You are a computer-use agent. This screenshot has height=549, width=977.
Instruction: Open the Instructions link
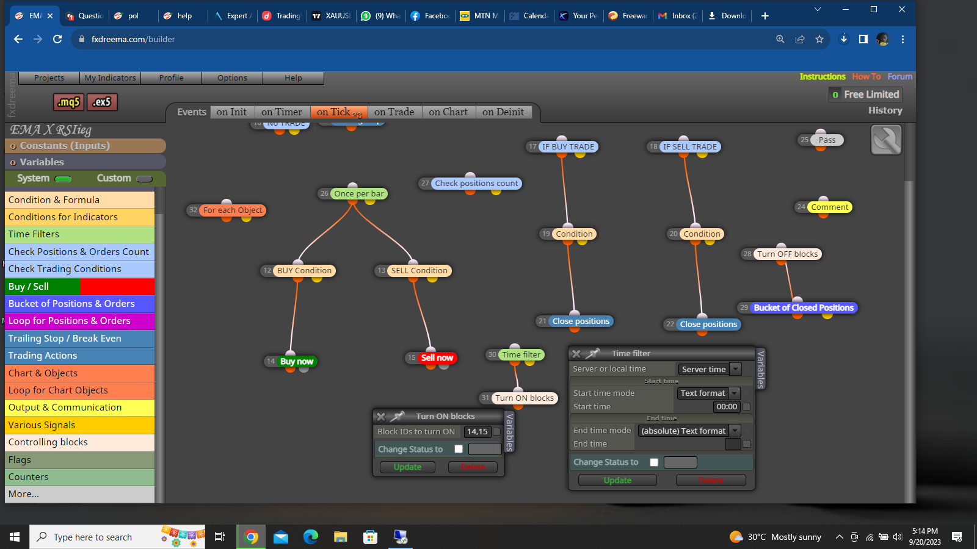point(823,77)
